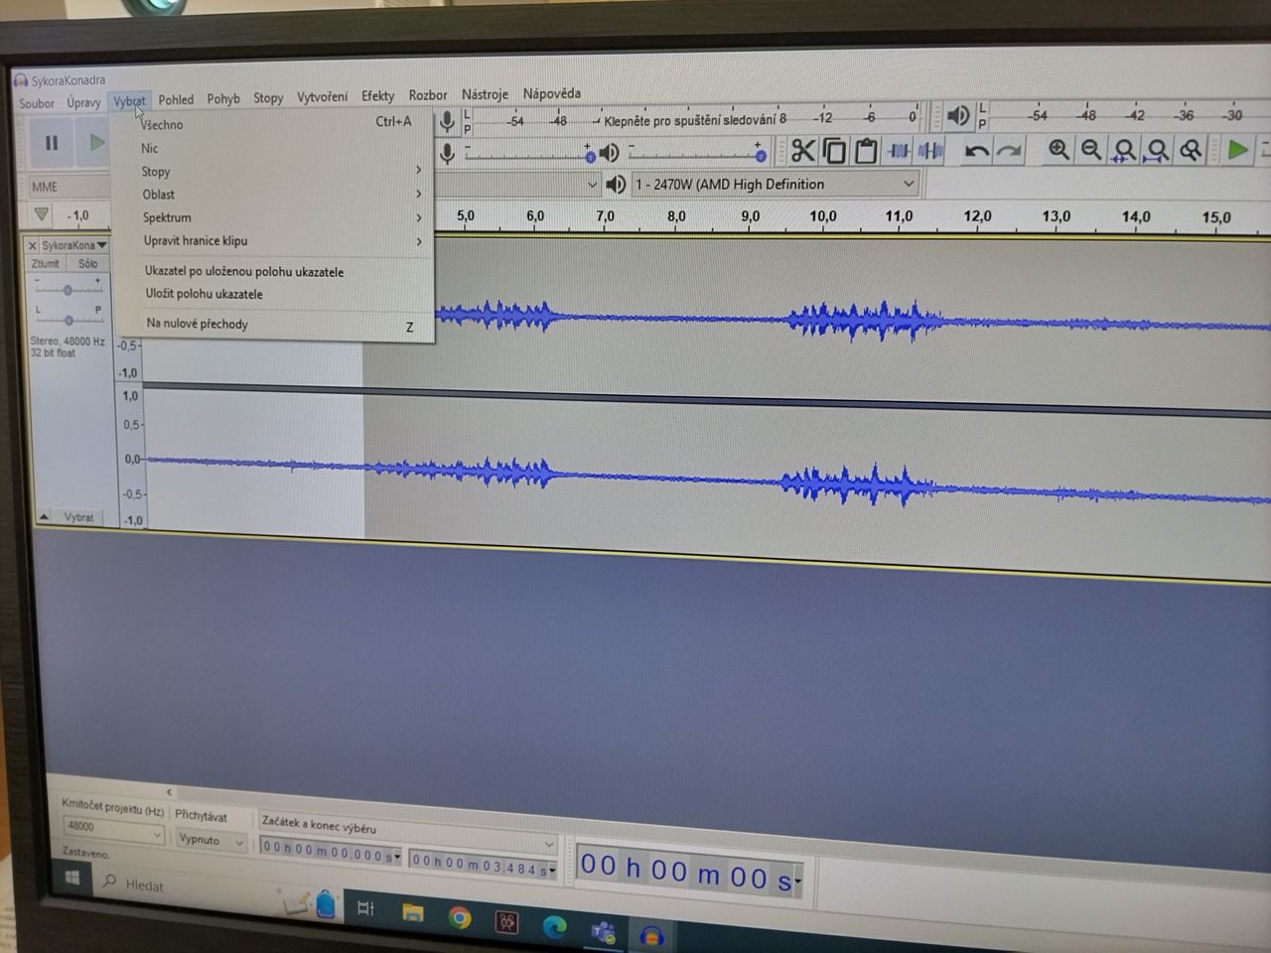Image resolution: width=1271 pixels, height=953 pixels.
Task: Open the Efekty menu
Action: [377, 95]
